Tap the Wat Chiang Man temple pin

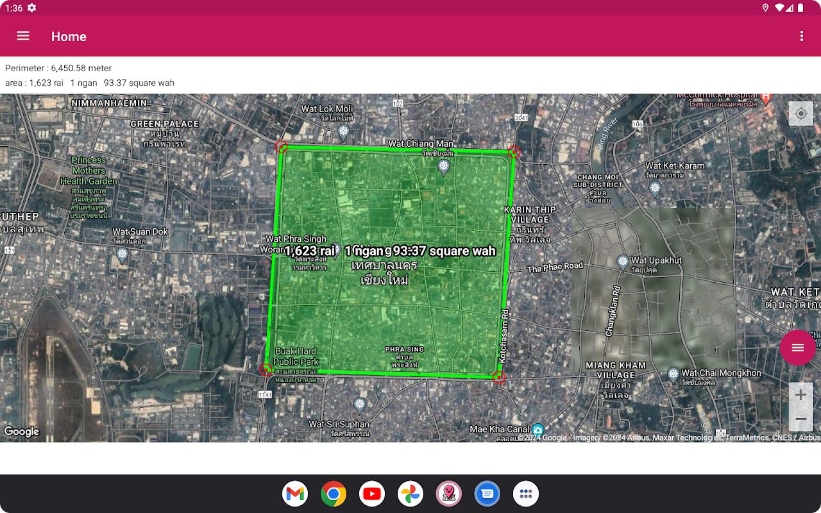(443, 167)
